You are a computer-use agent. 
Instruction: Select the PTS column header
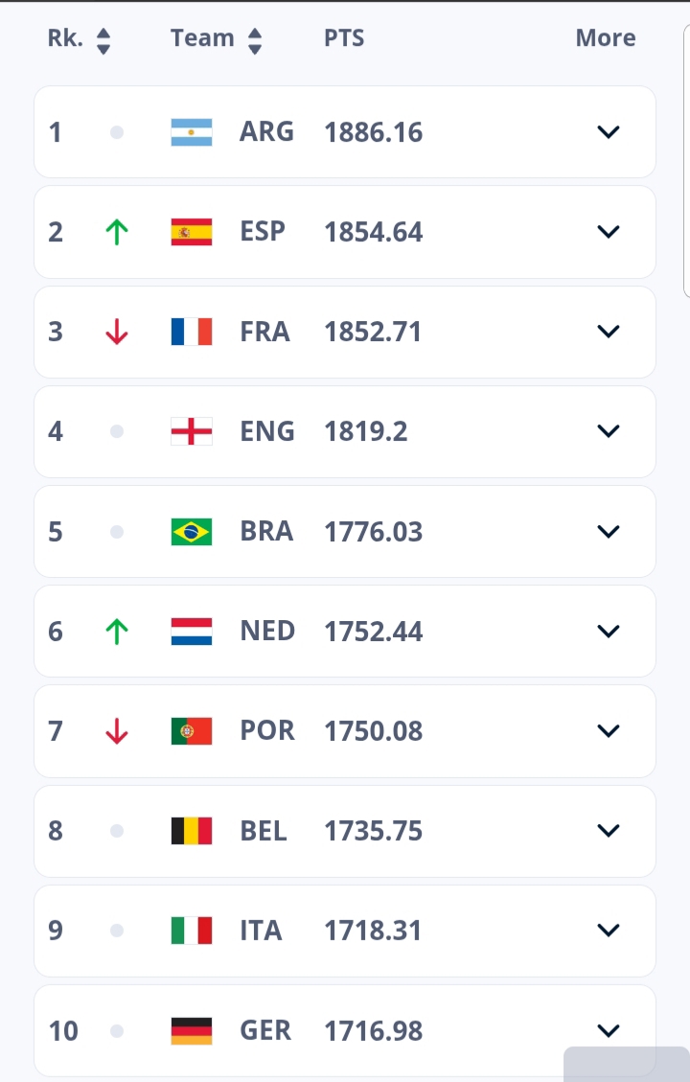tap(344, 38)
